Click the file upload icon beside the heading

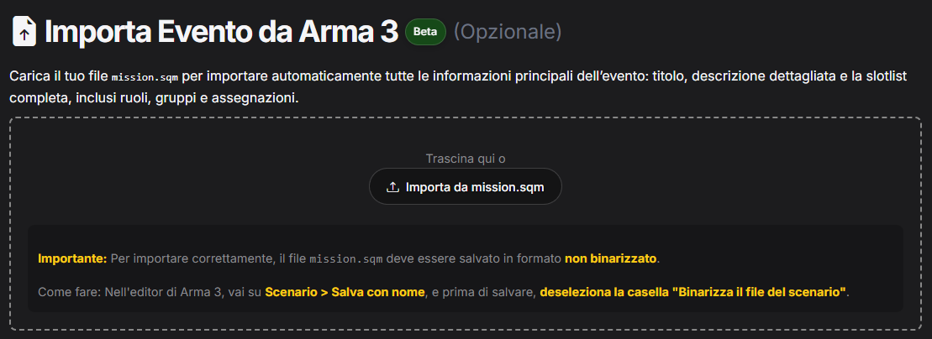25,33
